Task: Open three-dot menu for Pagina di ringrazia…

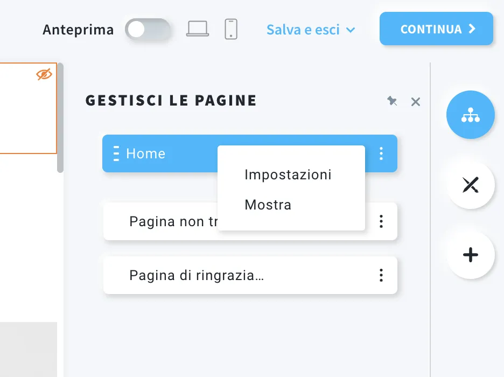Action: 381,275
